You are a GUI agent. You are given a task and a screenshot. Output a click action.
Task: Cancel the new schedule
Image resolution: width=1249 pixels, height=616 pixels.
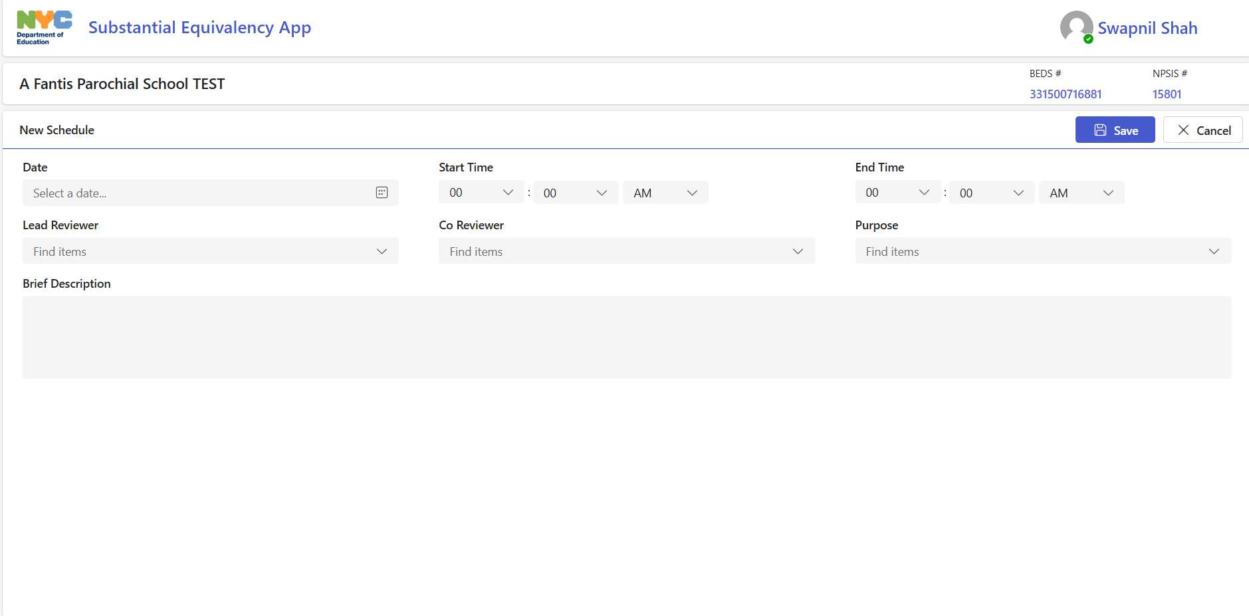pyautogui.click(x=1202, y=130)
